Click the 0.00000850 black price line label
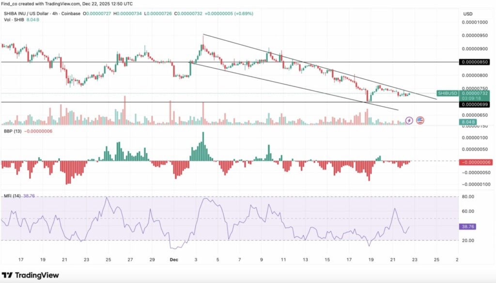This screenshot has height=283, width=496. click(474, 62)
